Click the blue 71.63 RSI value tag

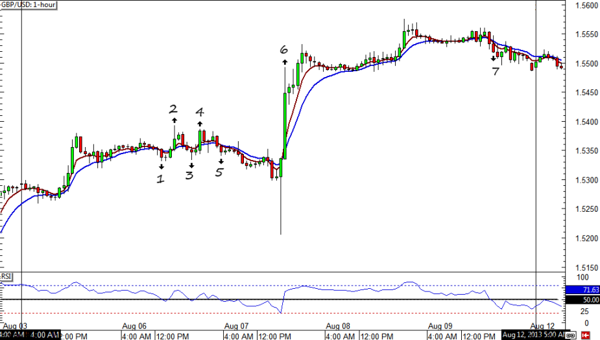click(582, 290)
